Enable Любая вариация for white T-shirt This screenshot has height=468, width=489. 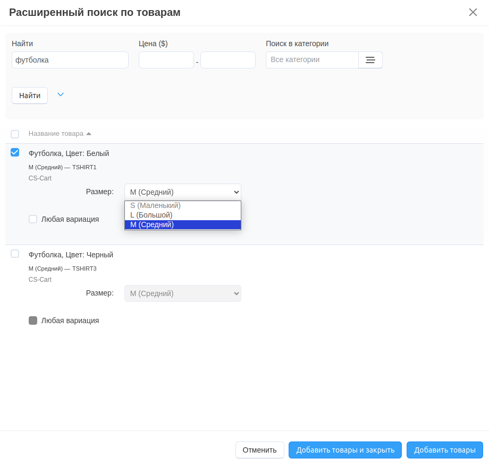[33, 219]
